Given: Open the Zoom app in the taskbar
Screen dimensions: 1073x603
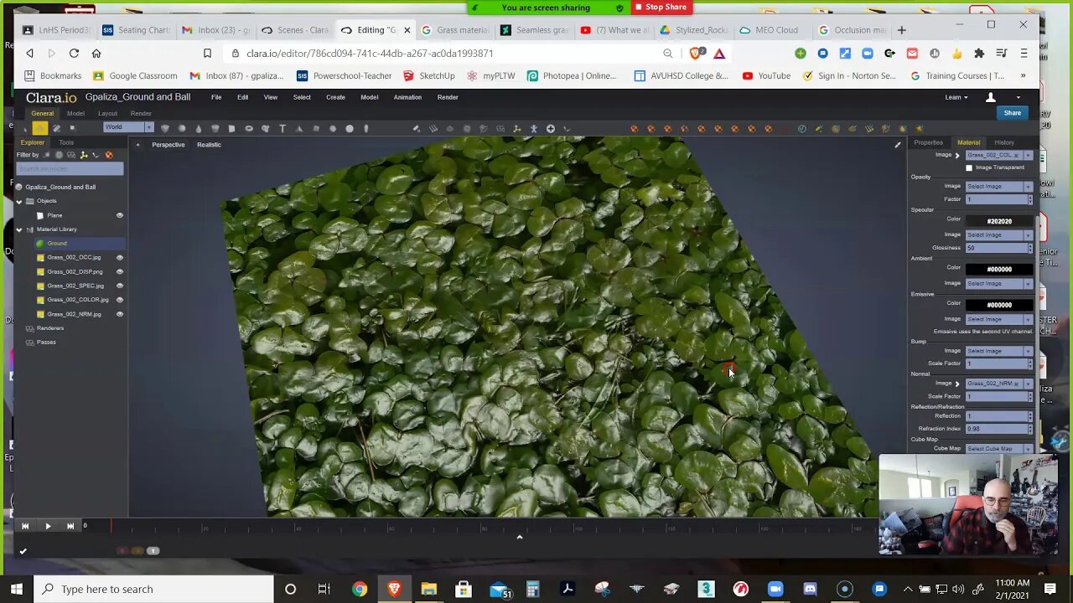Looking at the screenshot, I should [x=775, y=589].
